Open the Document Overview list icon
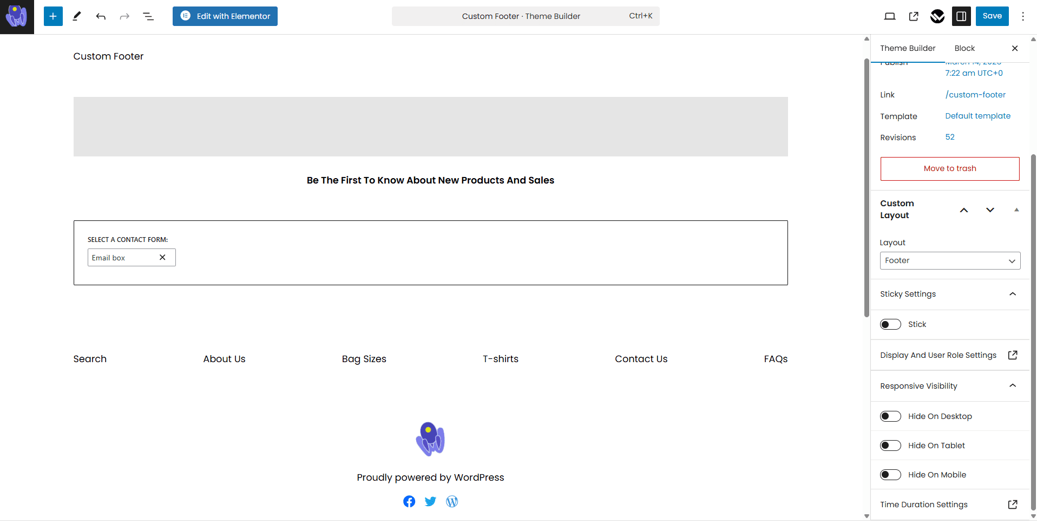The image size is (1037, 524). point(148,16)
